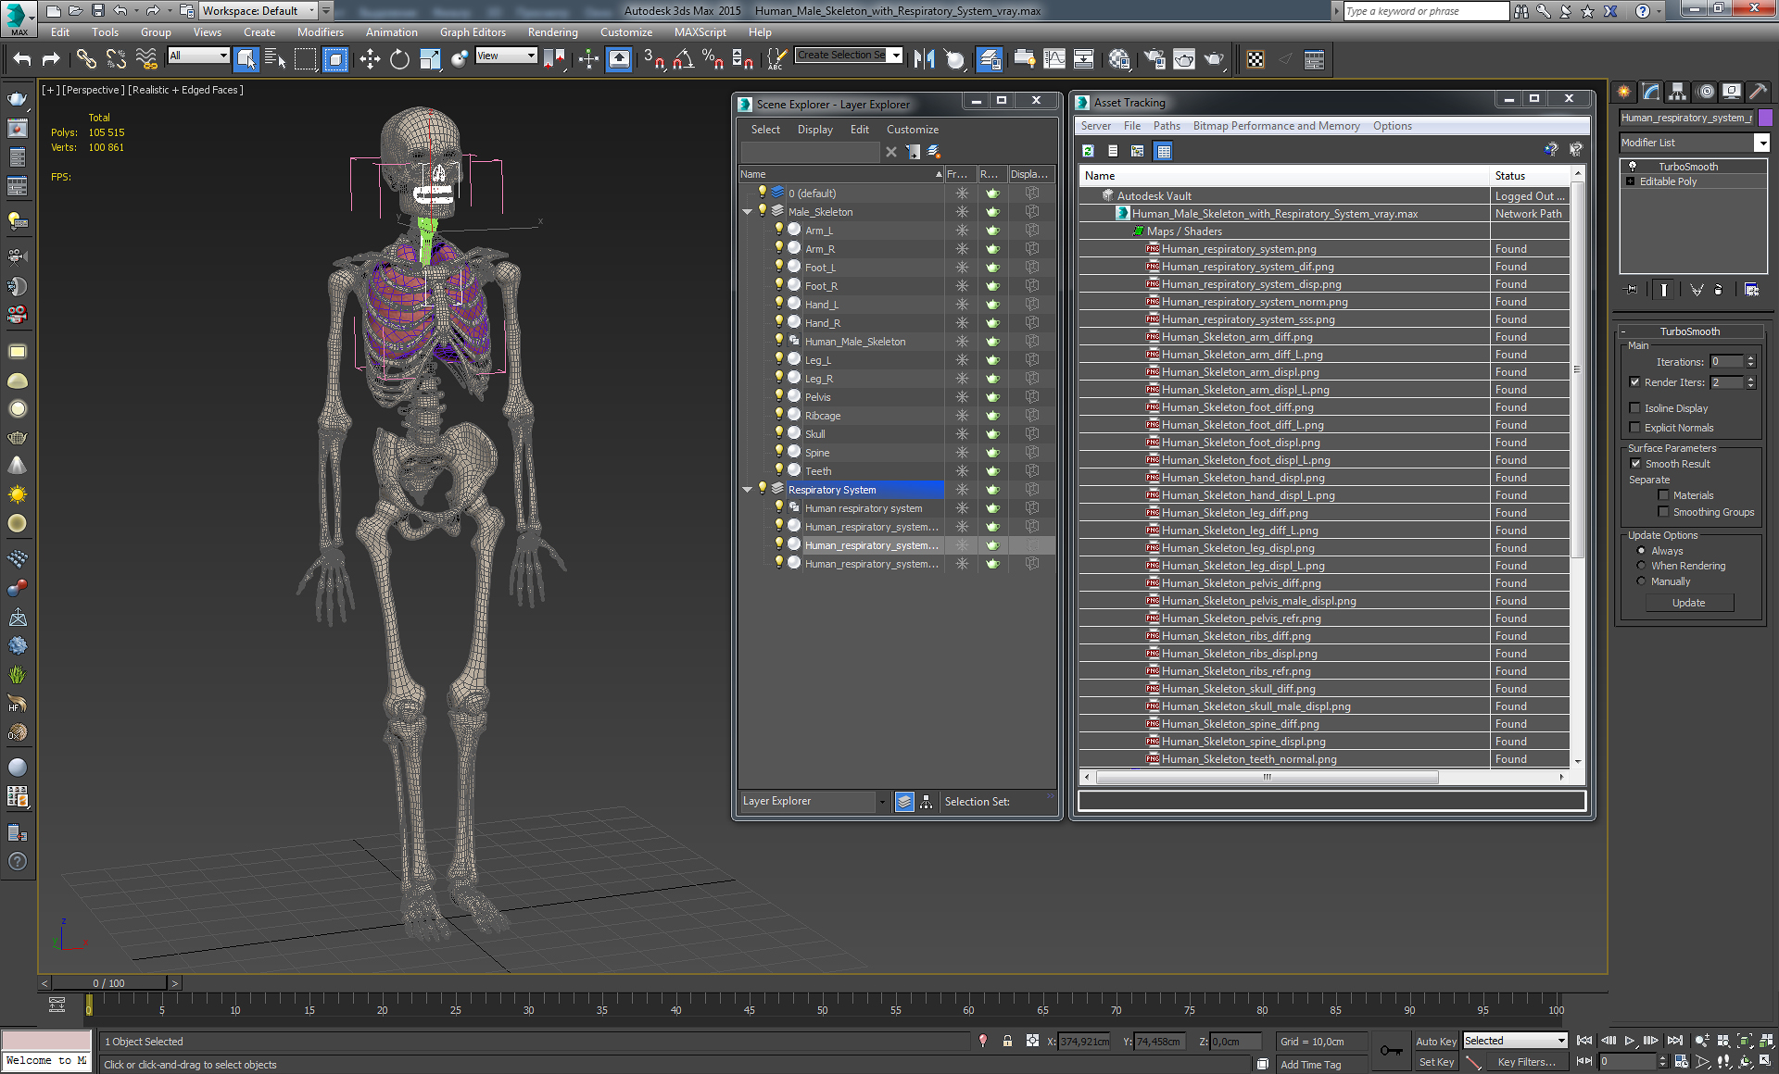Open the Create command panel tab
Viewport: 1779px width, 1074px height.
pos(1624,91)
